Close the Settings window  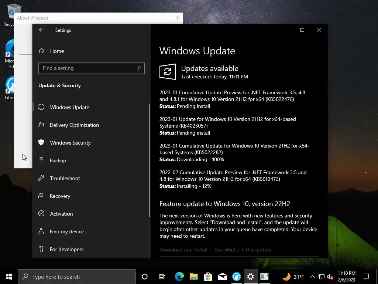pos(319,30)
